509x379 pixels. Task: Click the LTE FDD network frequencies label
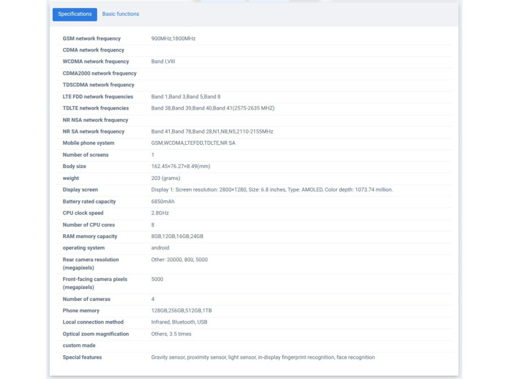(98, 97)
